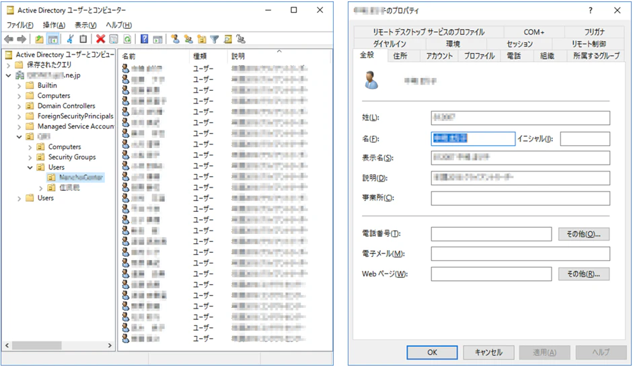Click the キャンセル button
633x367 pixels.
[488, 352]
